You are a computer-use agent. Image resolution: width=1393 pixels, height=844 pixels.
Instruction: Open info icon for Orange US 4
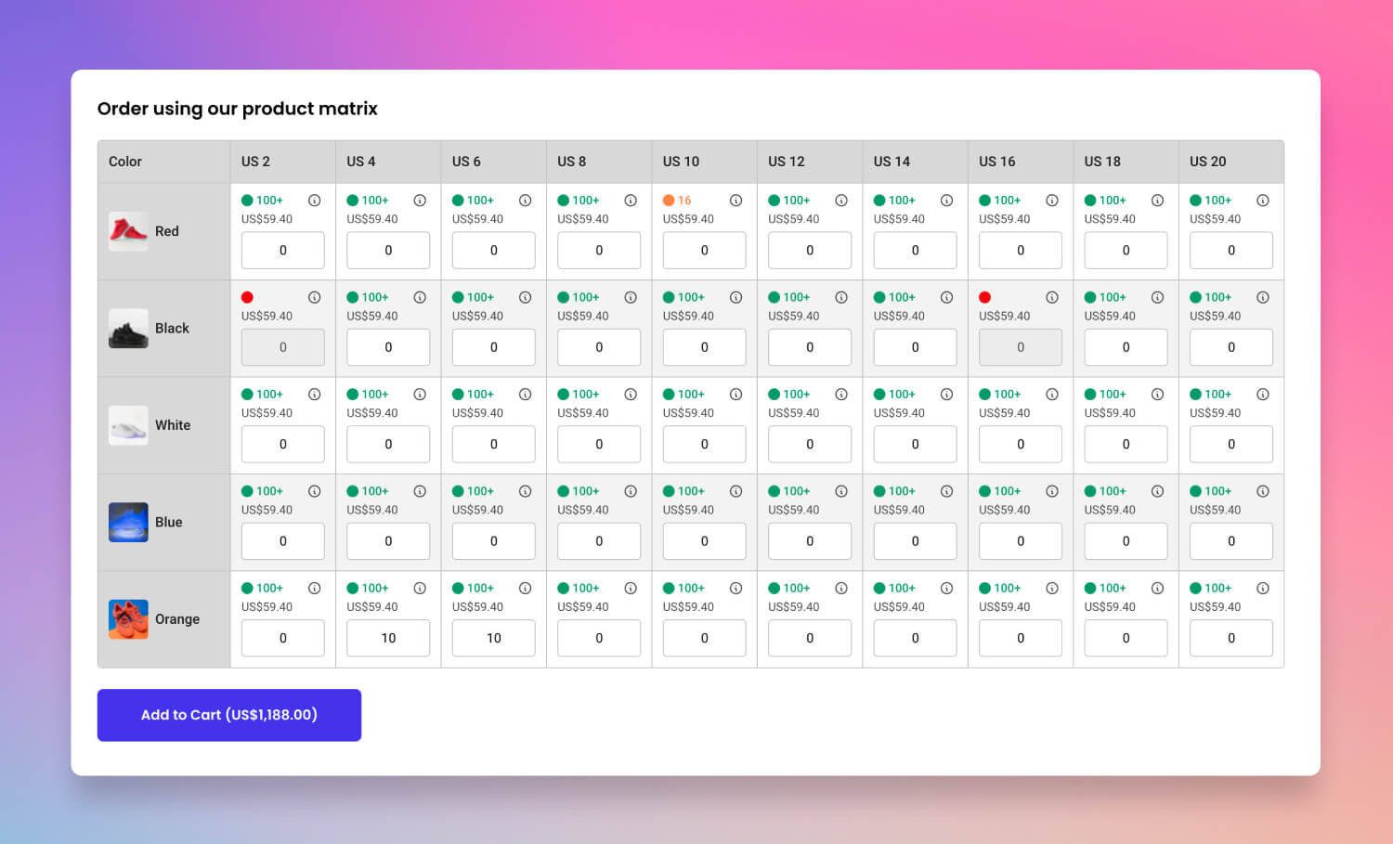click(x=420, y=589)
